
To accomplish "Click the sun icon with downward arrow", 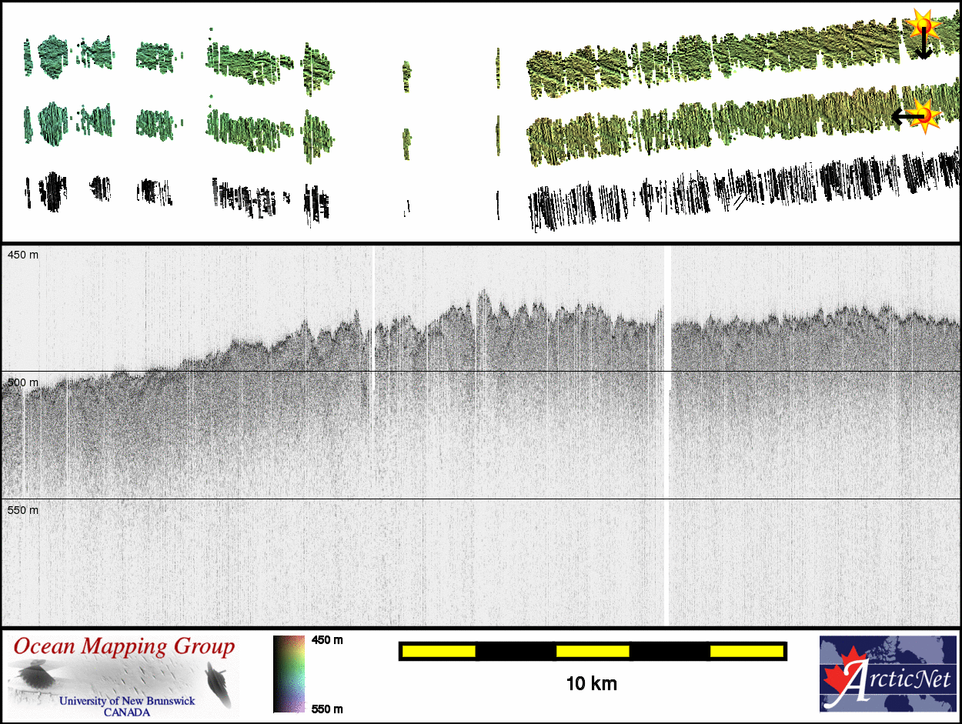I will 922,25.
